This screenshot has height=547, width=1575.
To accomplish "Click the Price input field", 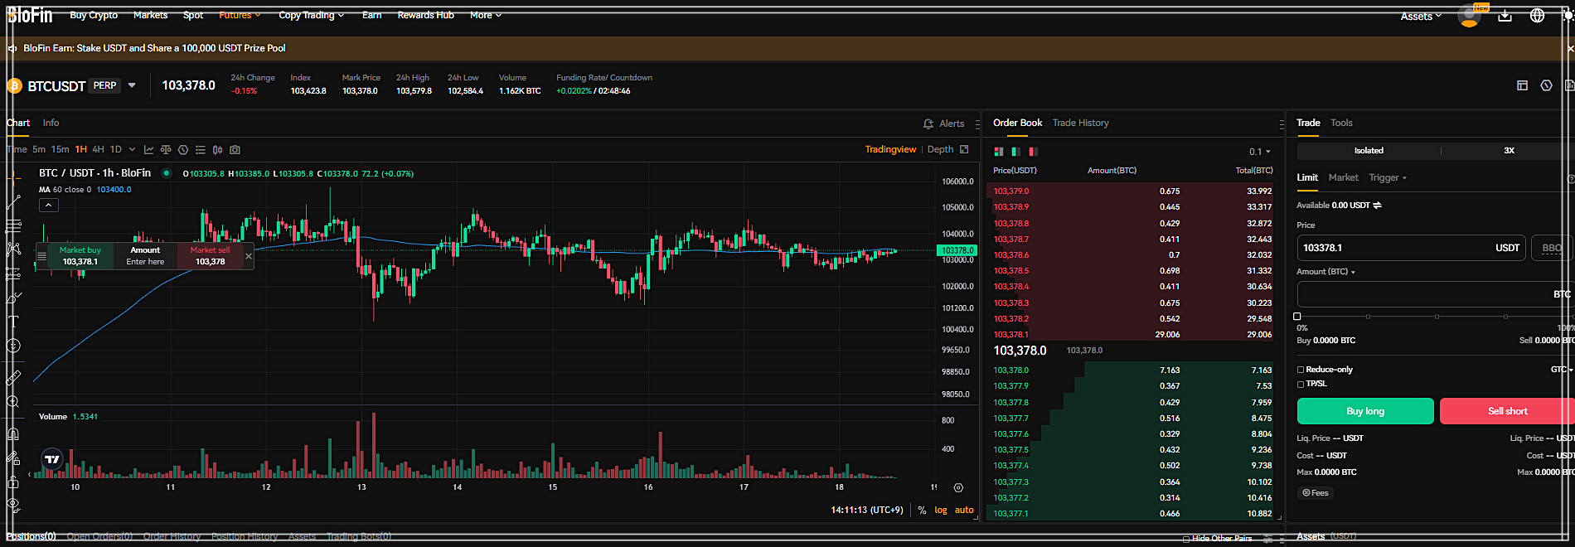I will click(1411, 248).
